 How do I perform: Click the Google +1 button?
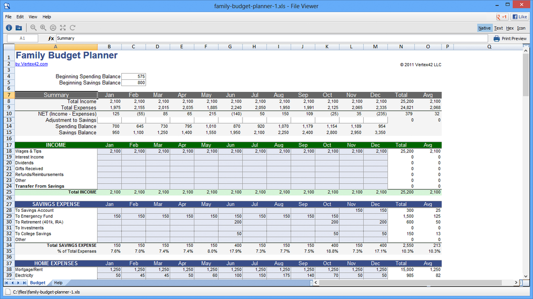pyautogui.click(x=502, y=17)
